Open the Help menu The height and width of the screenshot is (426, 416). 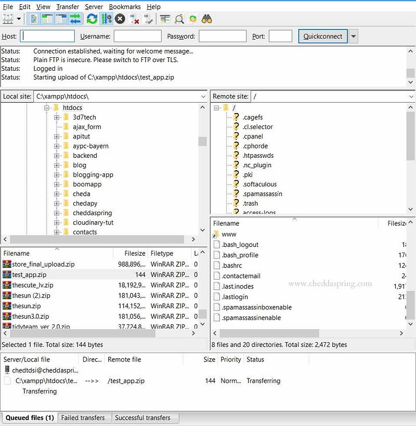point(153,7)
